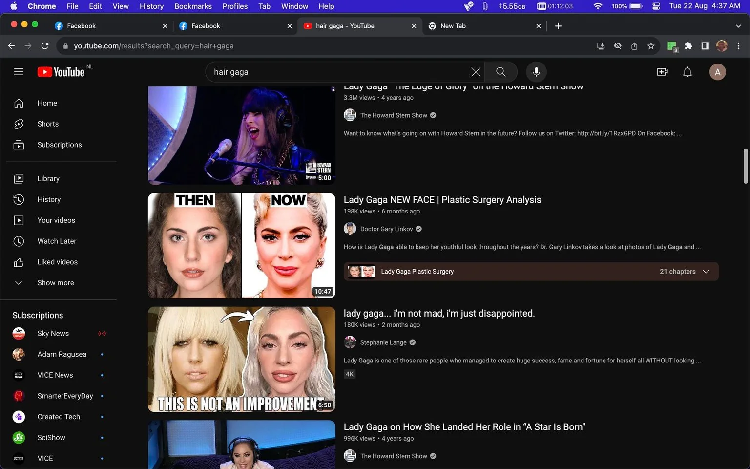Close the hair gaga YouTube tab
Viewport: 750px width, 469px height.
[414, 26]
